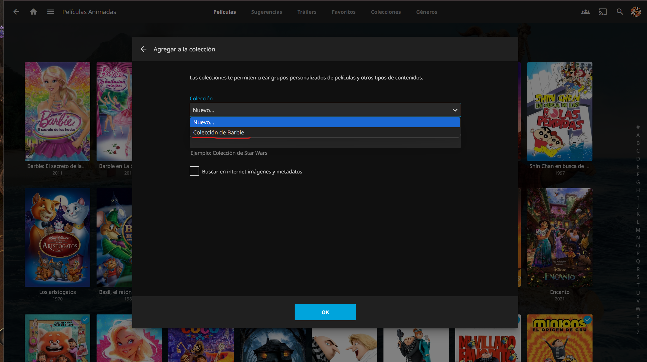Click the dialog back arrow beside Agregar a la colección

[143, 49]
